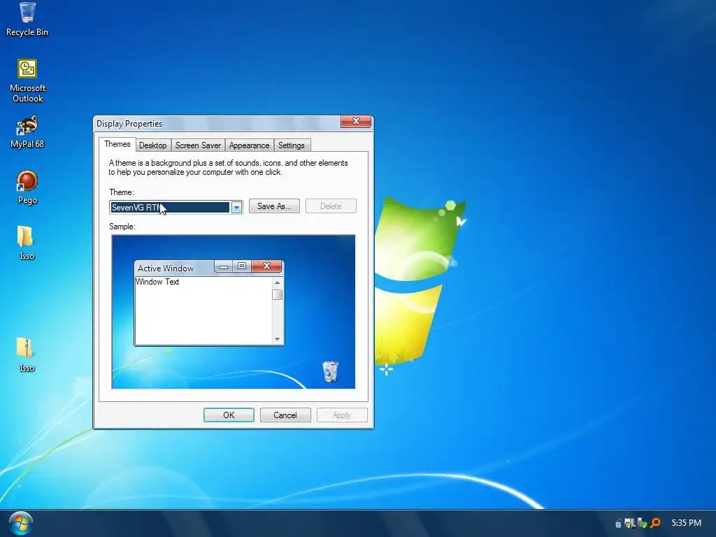Close the Display Properties dialog
716x537 pixels.
pyautogui.click(x=356, y=122)
